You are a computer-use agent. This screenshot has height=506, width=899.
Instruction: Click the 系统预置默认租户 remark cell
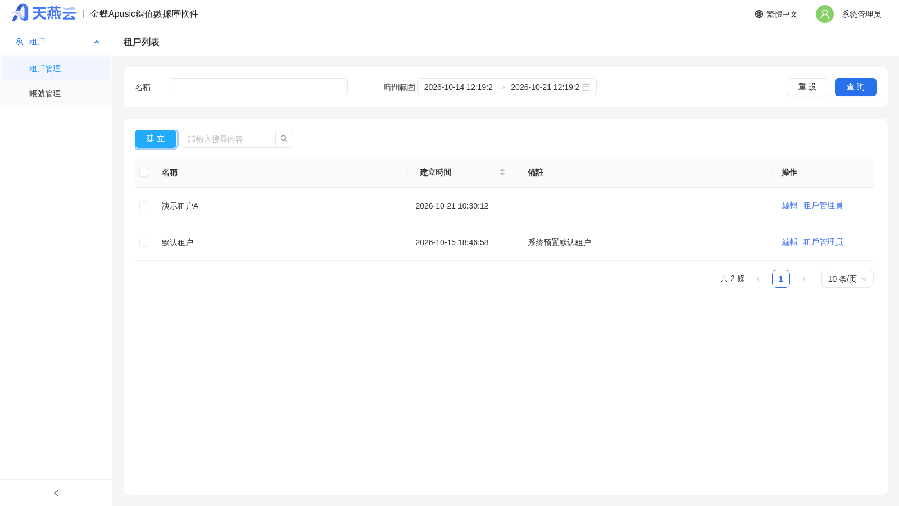pyautogui.click(x=559, y=242)
